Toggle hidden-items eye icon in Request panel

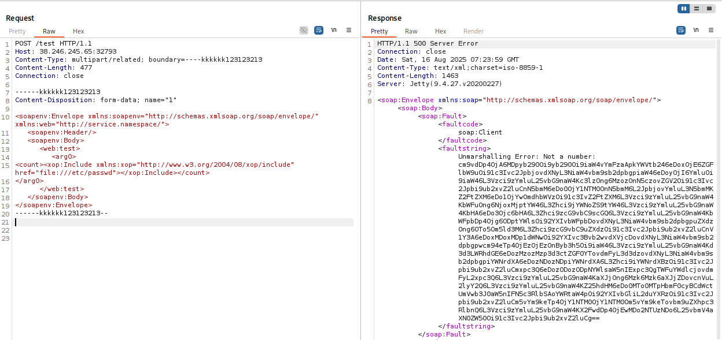coord(304,30)
